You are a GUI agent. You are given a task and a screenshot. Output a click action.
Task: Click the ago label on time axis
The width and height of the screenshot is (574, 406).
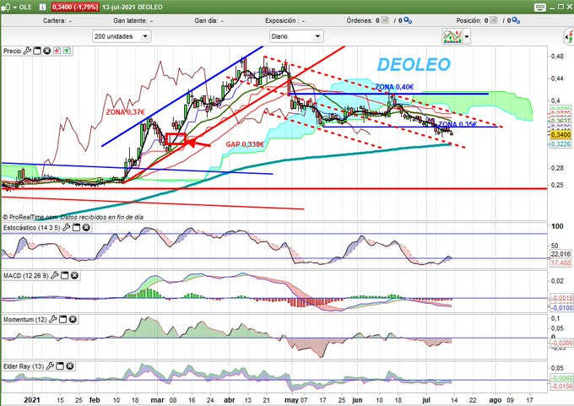495,400
